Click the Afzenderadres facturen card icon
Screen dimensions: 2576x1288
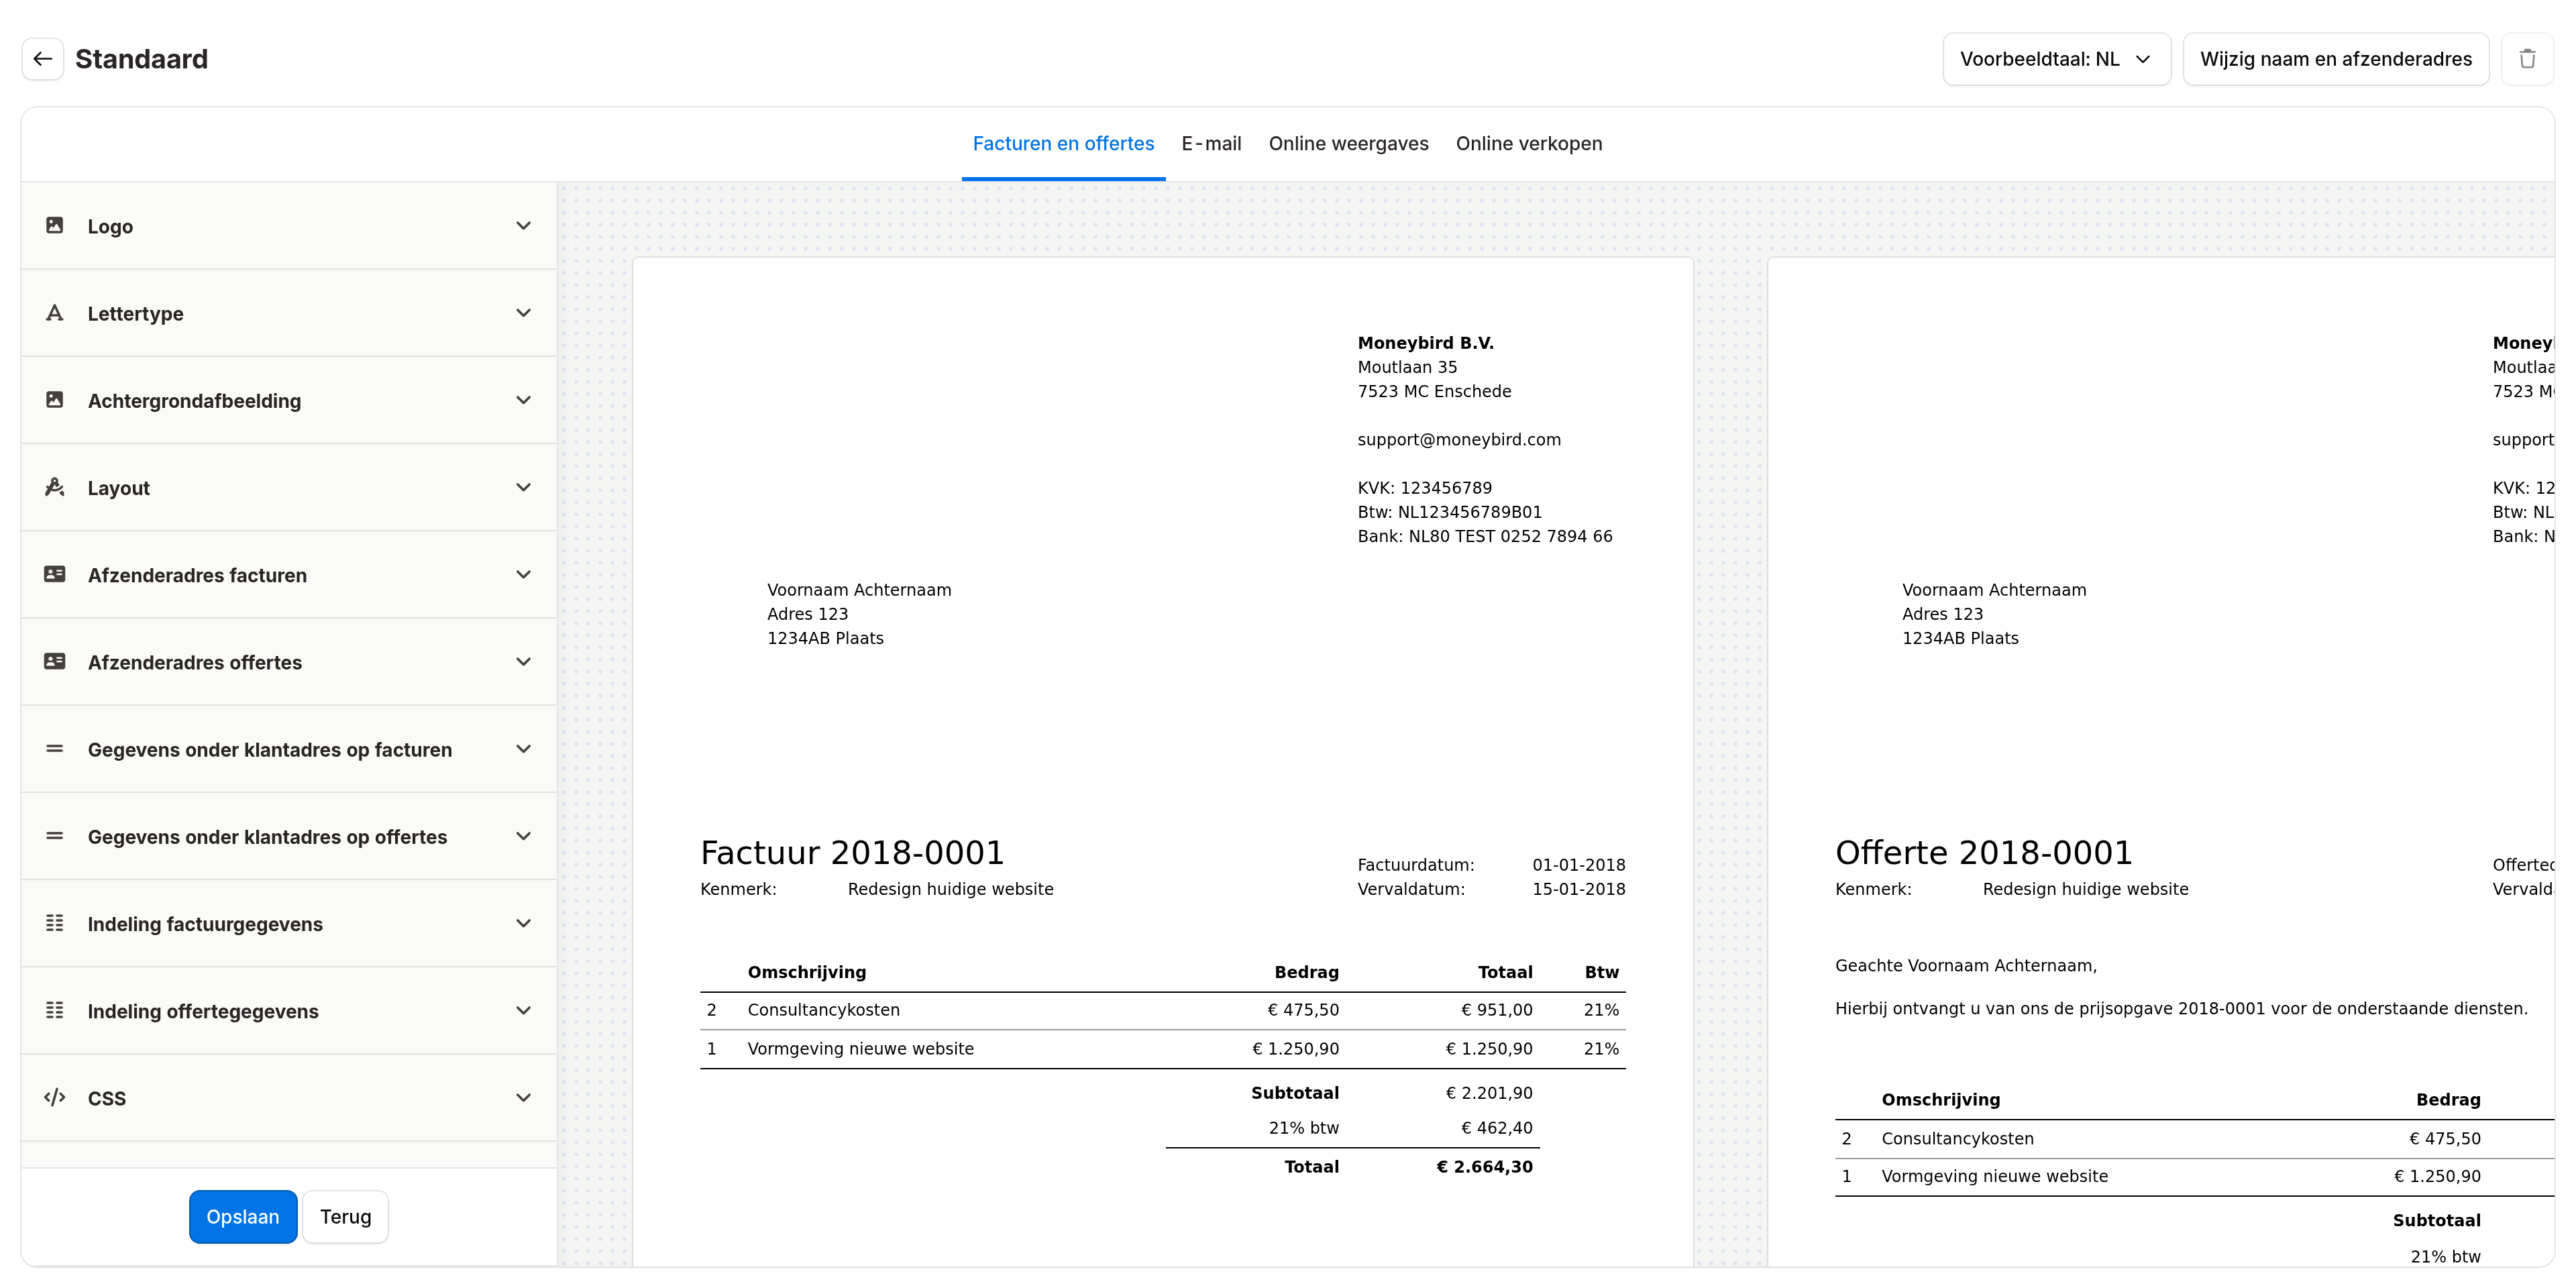(x=55, y=574)
